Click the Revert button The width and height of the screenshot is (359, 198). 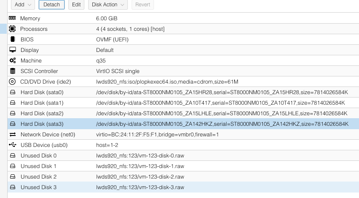click(143, 5)
